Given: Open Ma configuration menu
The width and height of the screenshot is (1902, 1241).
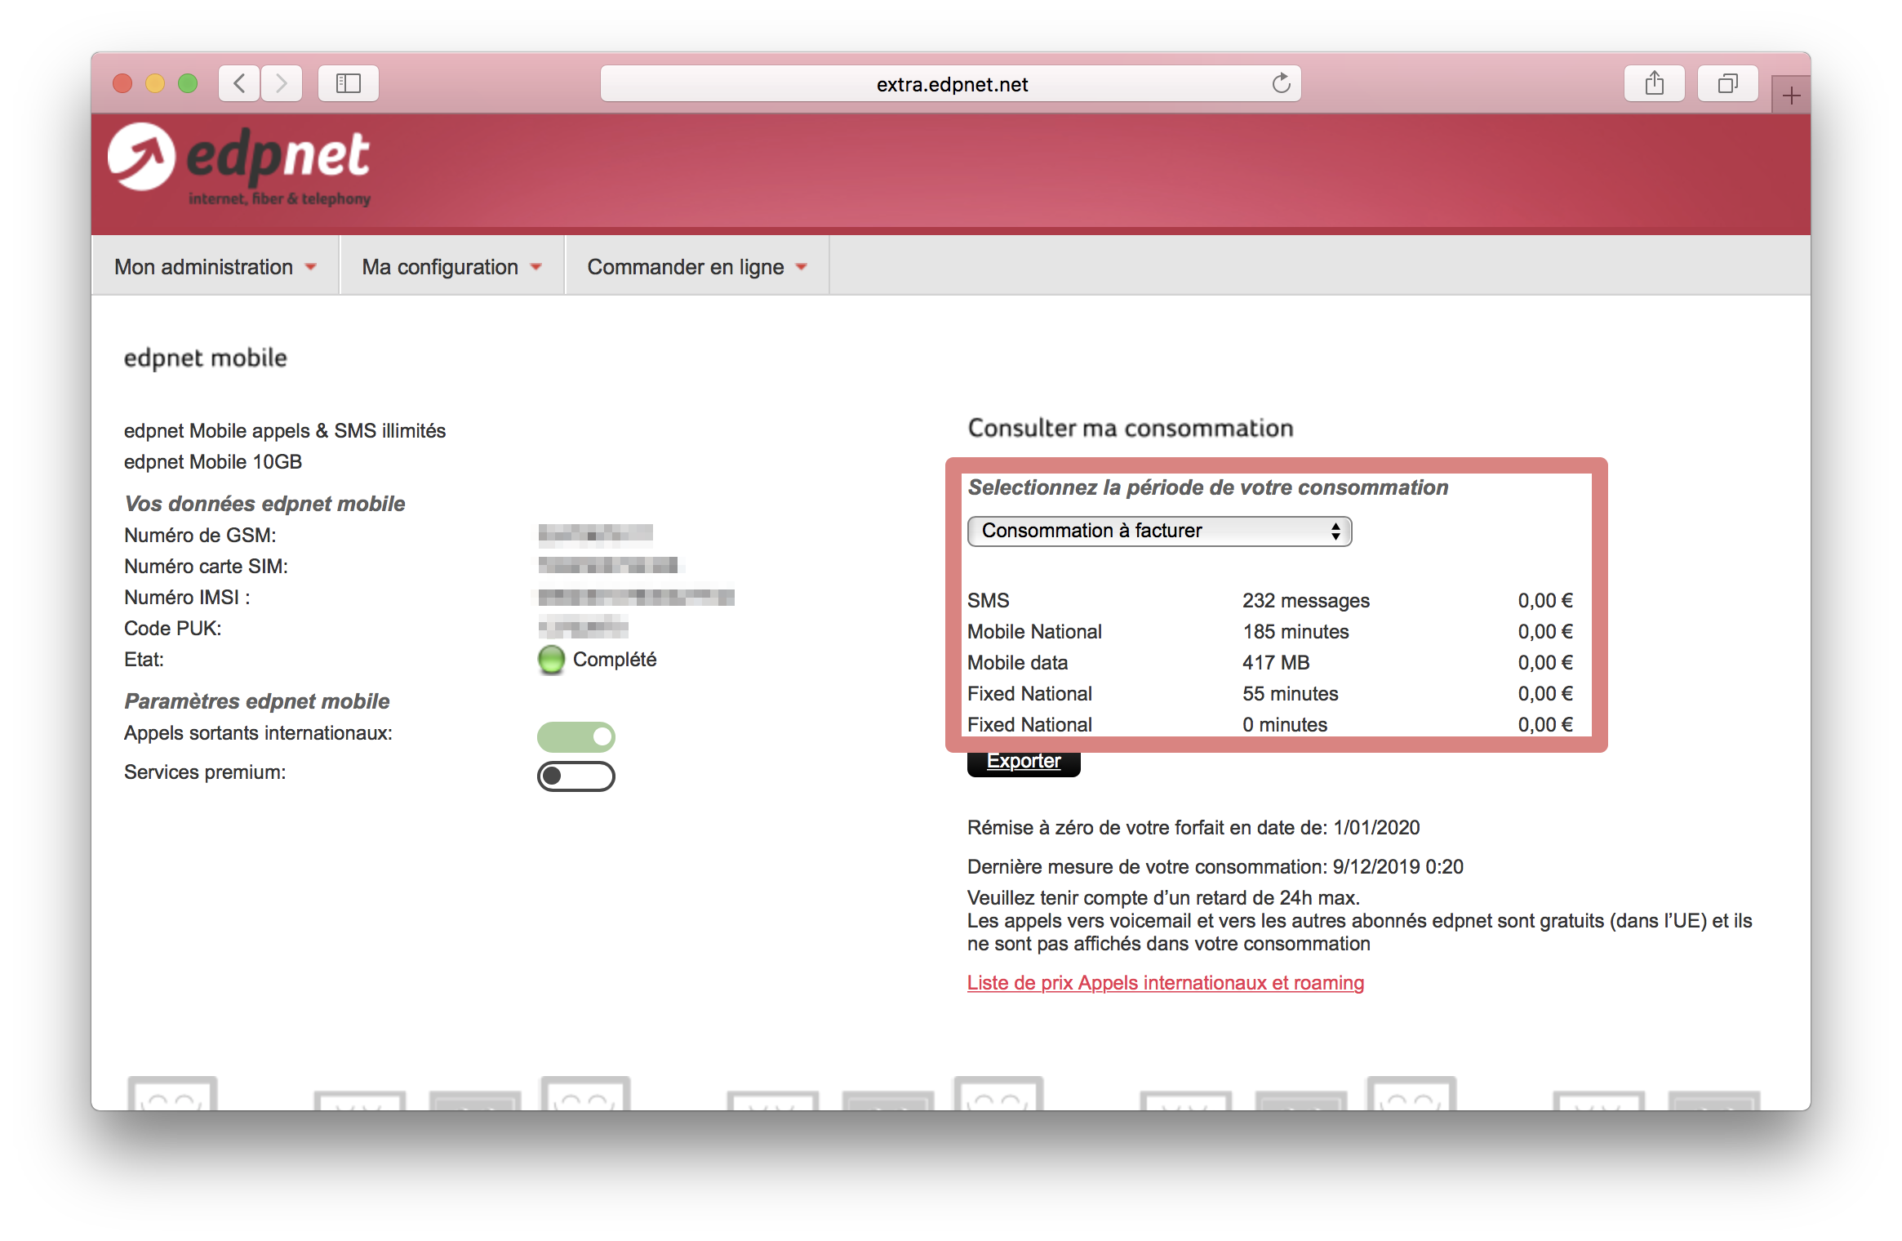Looking at the screenshot, I should point(449,266).
